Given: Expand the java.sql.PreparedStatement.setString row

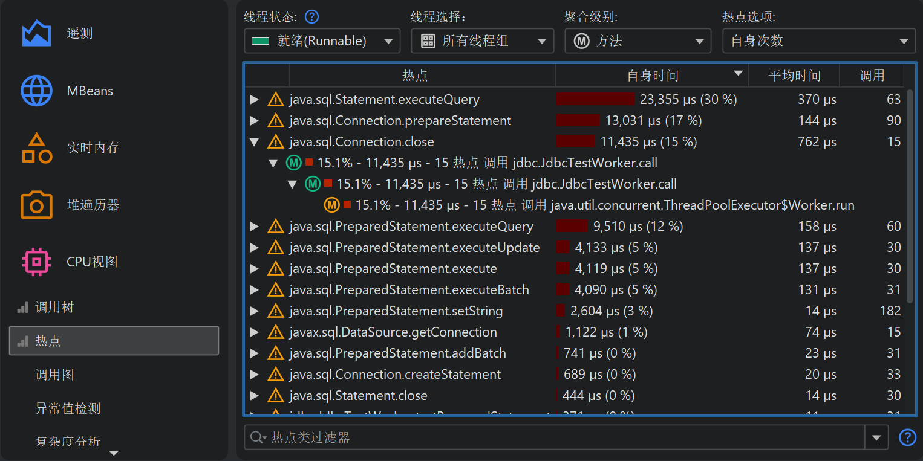Looking at the screenshot, I should coord(255,311).
